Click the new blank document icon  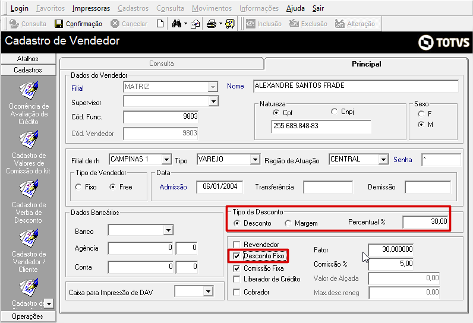[x=160, y=24]
